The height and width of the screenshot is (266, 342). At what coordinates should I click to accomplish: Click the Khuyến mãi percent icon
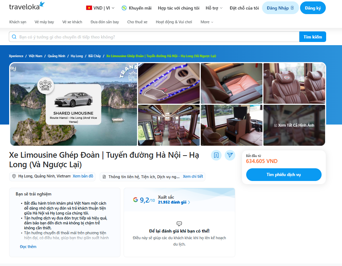click(x=124, y=8)
